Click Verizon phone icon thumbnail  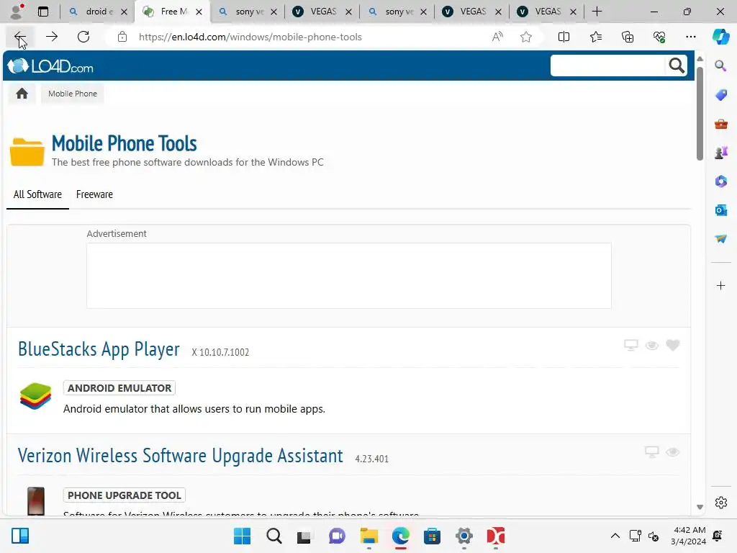[x=36, y=501]
